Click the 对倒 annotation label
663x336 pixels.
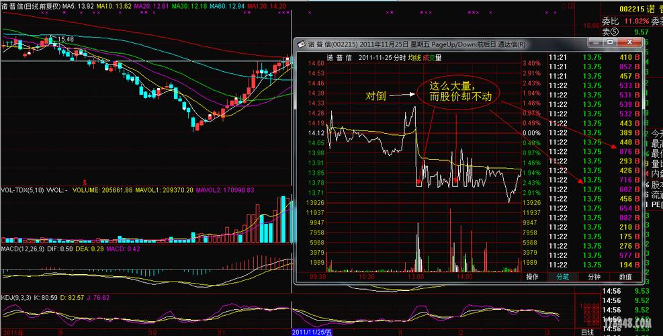tap(375, 96)
